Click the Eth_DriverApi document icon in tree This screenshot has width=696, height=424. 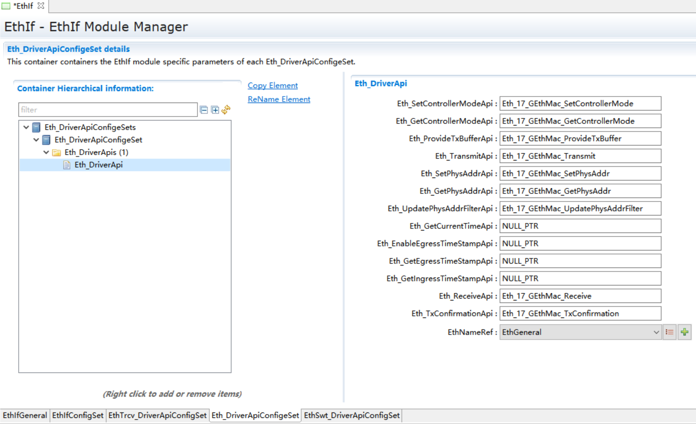66,165
